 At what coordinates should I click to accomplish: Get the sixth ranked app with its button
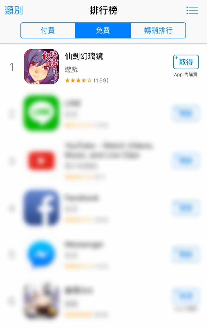coord(186,296)
